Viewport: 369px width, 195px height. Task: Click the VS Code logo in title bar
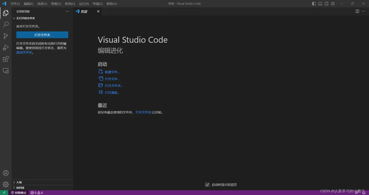(4, 4)
